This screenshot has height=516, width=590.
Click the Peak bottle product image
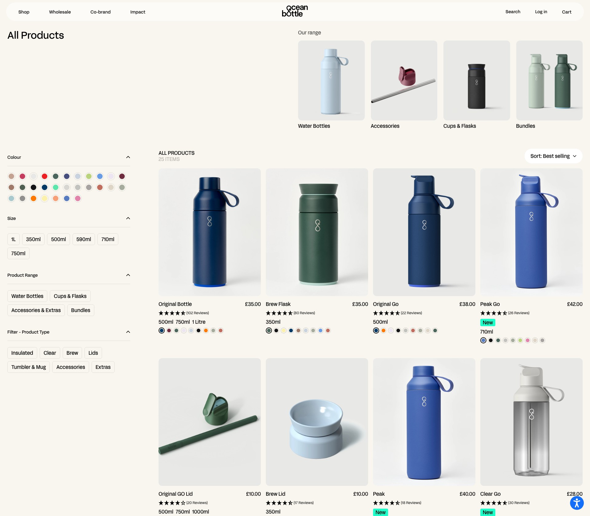point(424,422)
